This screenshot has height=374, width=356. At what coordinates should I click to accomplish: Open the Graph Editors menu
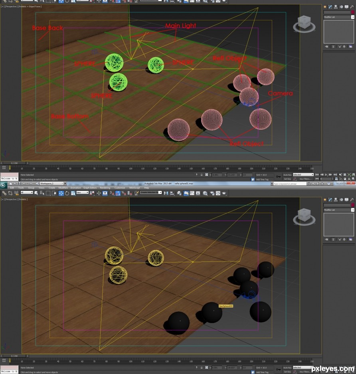(x=90, y=188)
